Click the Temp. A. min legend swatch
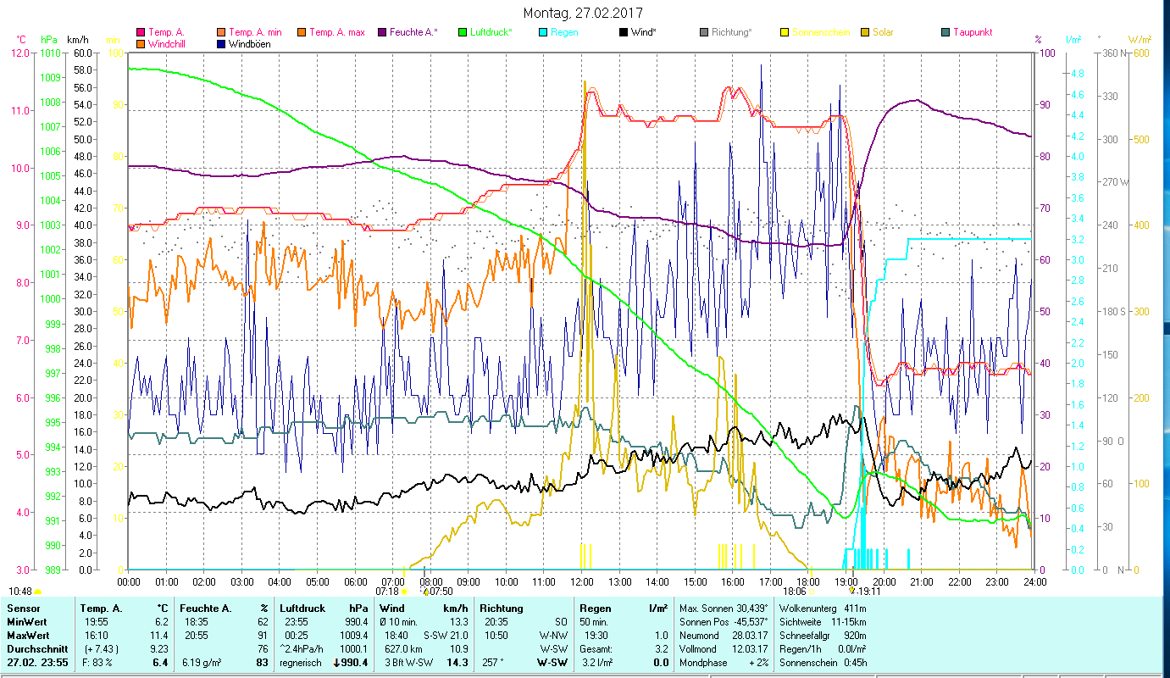1170x678 pixels. pos(222,33)
